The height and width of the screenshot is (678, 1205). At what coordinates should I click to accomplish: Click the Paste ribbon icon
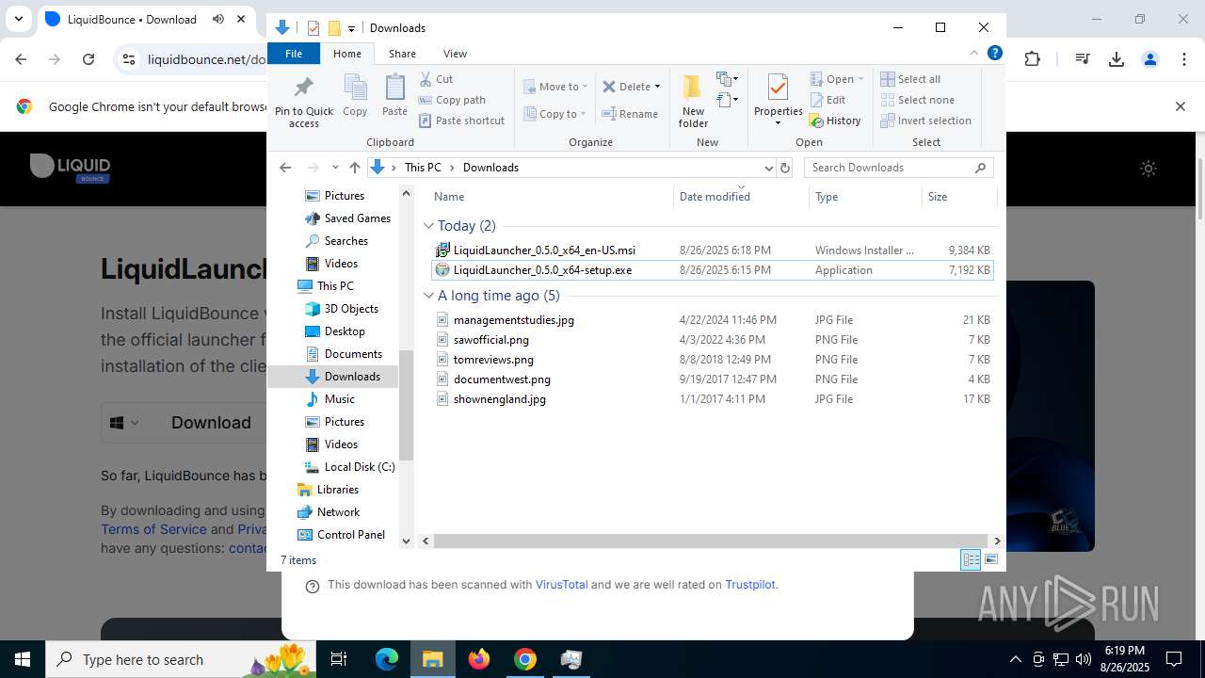pos(394,95)
